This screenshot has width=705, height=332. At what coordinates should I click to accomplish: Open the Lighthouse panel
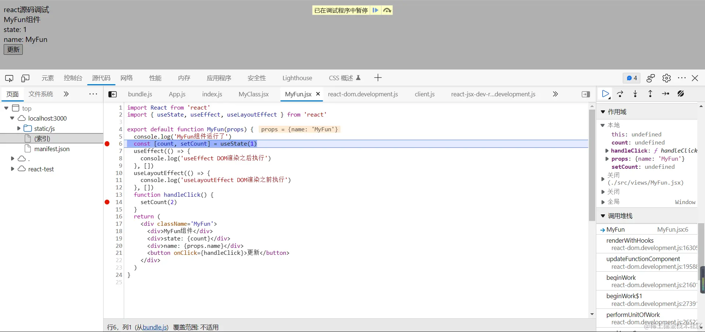coord(297,78)
